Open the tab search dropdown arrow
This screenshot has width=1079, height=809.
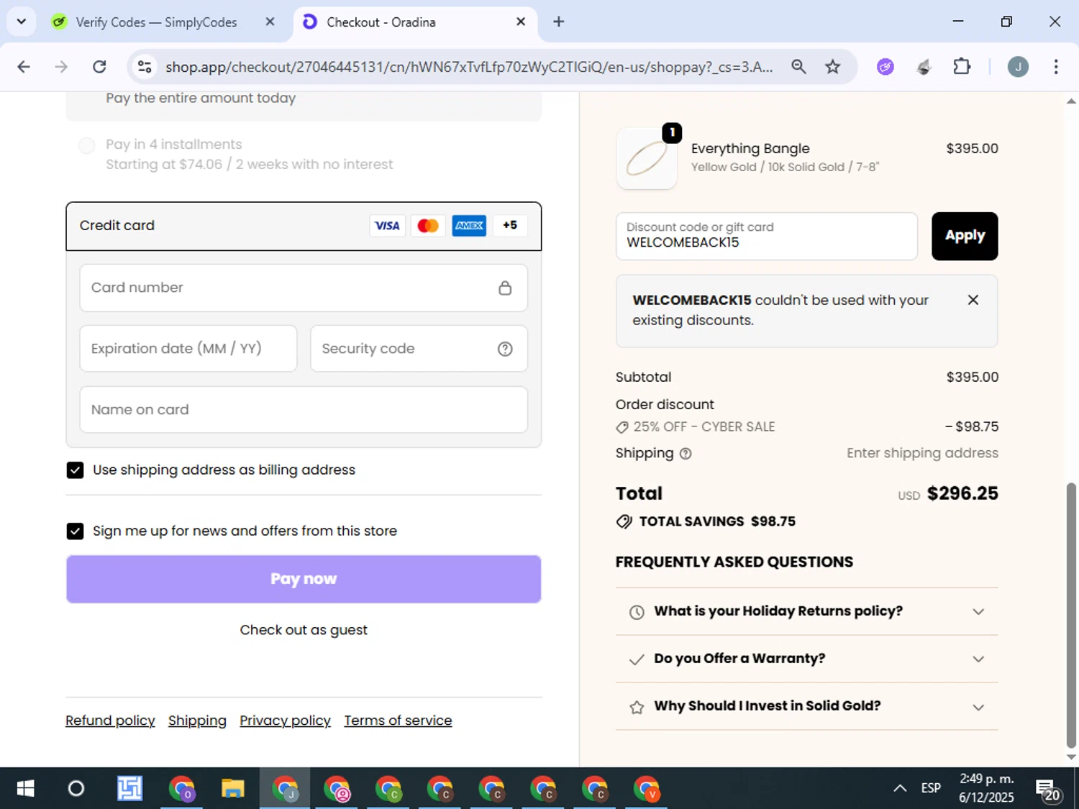click(22, 22)
